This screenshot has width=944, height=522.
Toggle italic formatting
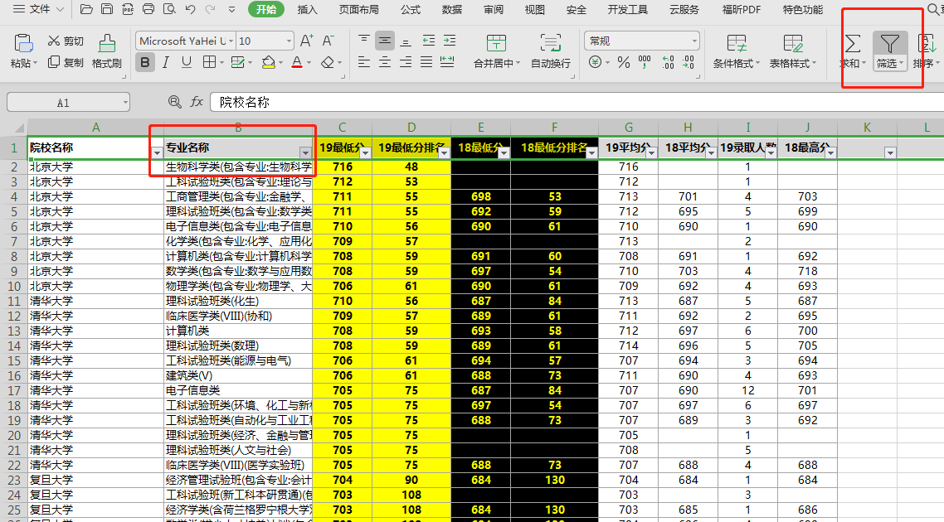[166, 61]
